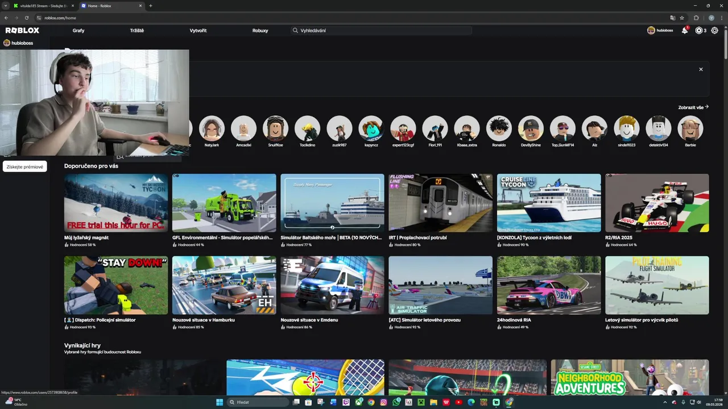Open R2/RIA 2025 game thumbnail
Viewport: 728px width, 409px height.
[657, 203]
